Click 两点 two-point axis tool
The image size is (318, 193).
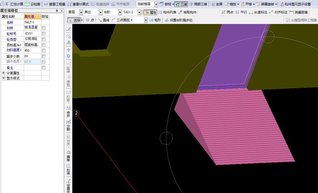click(x=227, y=12)
